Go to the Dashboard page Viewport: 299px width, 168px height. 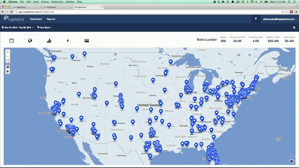36,19
